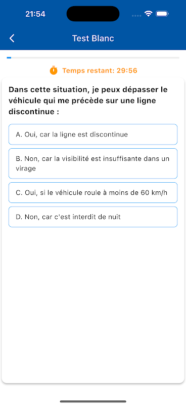186x406 pixels.
Task: Select answer A, ligne est discontinue
Action: click(x=93, y=134)
